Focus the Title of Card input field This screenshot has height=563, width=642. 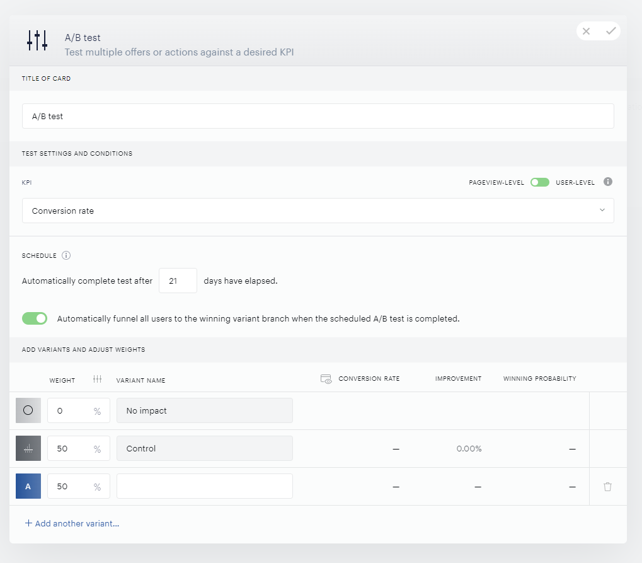click(x=318, y=116)
